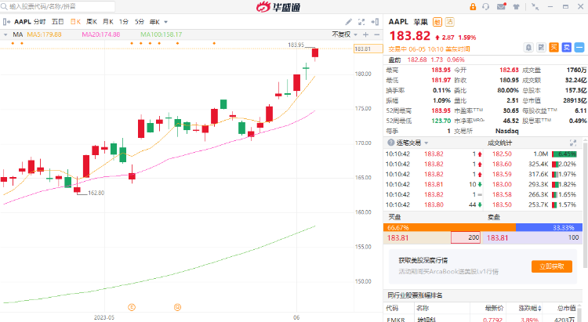Zoom in the chart with plus icon
This screenshot has height=322, width=588.
(365, 34)
